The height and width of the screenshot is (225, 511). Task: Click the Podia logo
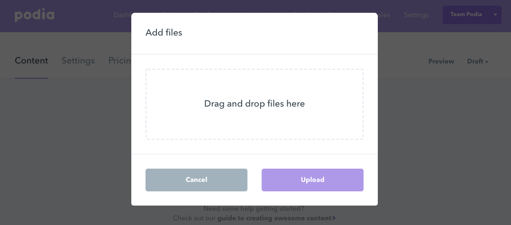[34, 15]
